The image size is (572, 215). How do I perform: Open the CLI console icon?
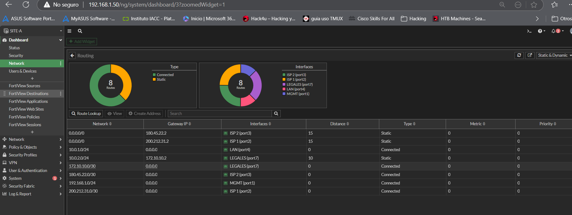coord(529,31)
